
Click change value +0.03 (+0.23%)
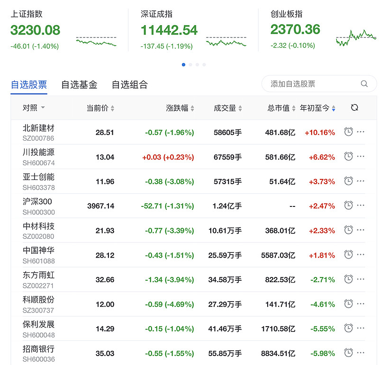[x=168, y=157]
